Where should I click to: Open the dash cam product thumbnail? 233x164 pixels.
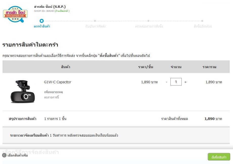[22, 91]
